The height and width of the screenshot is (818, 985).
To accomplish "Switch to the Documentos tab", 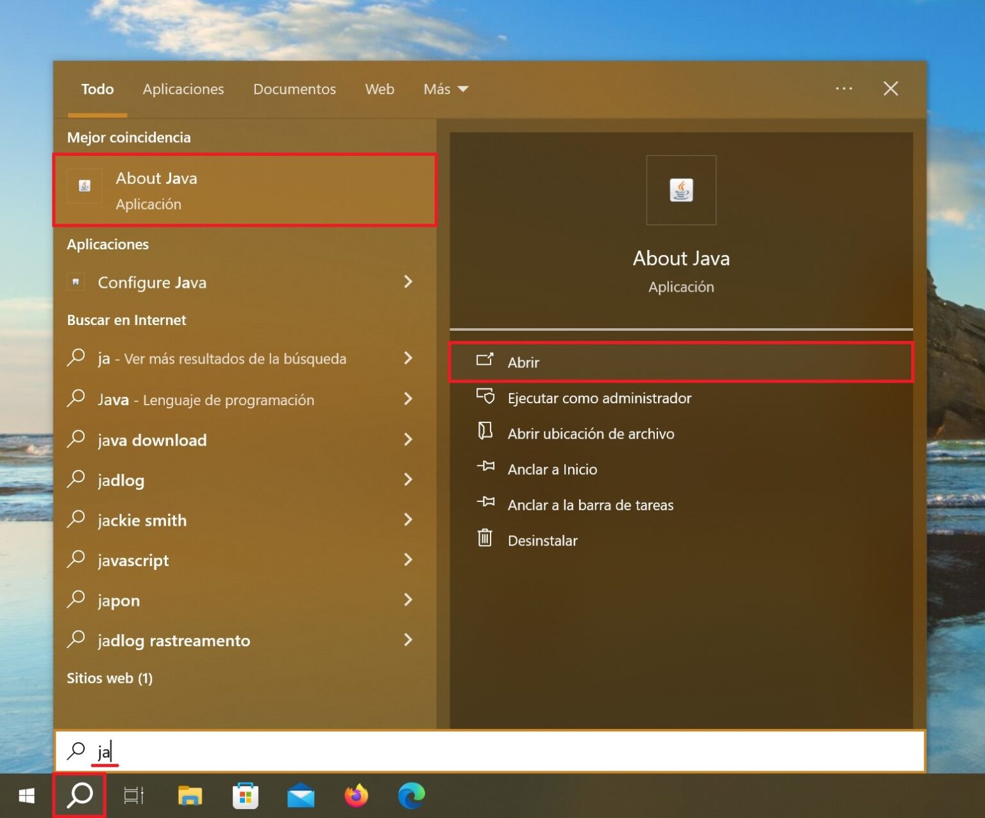I will (x=294, y=89).
